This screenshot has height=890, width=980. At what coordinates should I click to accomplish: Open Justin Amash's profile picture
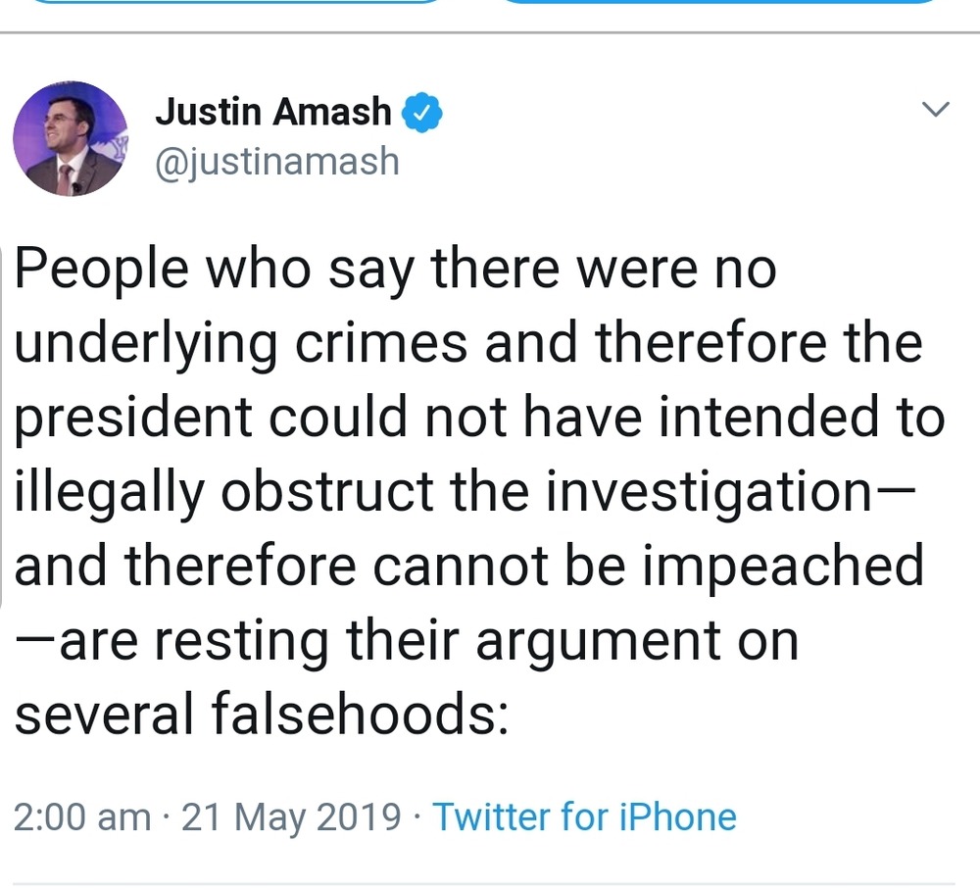pos(71,139)
